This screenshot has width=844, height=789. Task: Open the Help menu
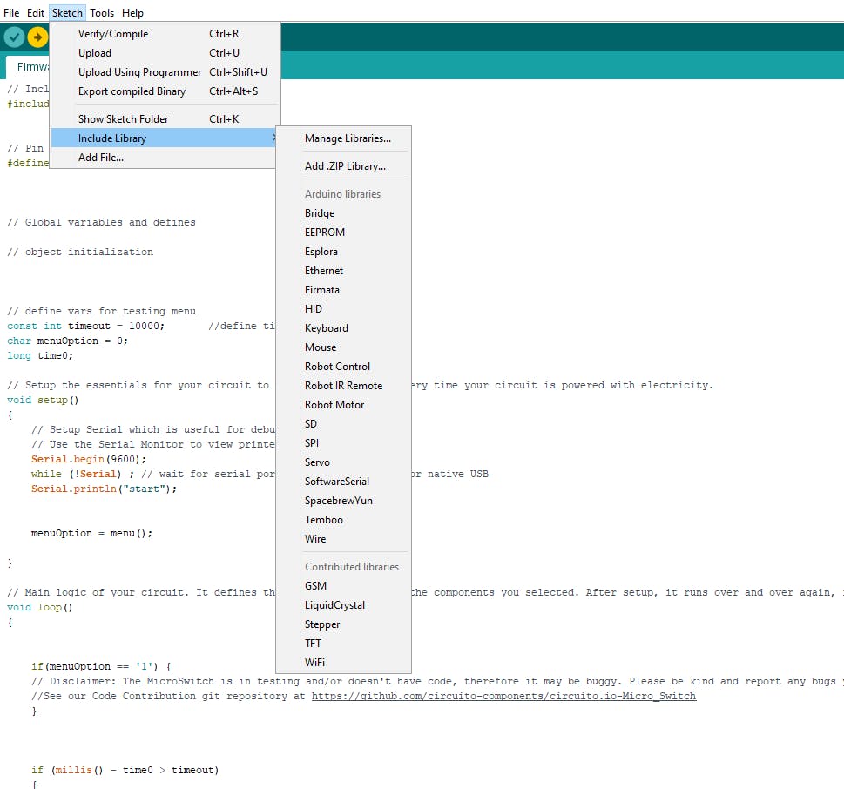[x=132, y=13]
